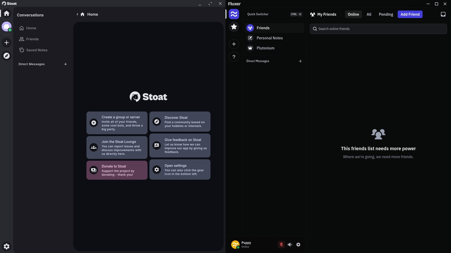This screenshot has height=253, width=451.
Task: Open Fluxer help question mark icon
Action: (x=234, y=57)
